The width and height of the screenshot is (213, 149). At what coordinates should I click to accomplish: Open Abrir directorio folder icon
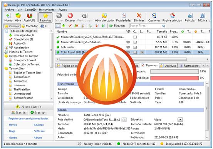(x=104, y=17)
